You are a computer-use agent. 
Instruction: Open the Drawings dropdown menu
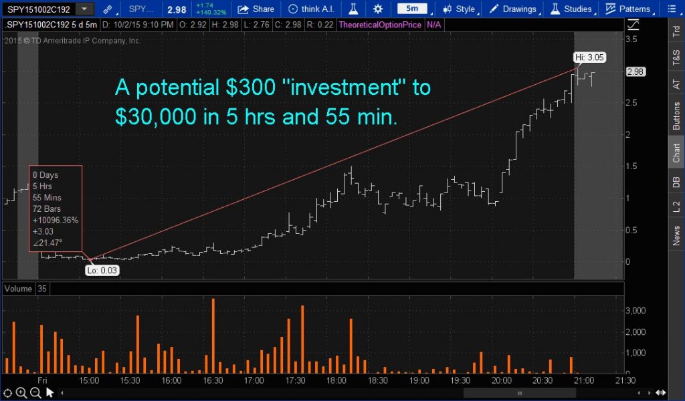[x=513, y=9]
